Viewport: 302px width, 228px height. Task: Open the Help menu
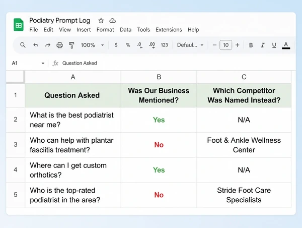(193, 30)
